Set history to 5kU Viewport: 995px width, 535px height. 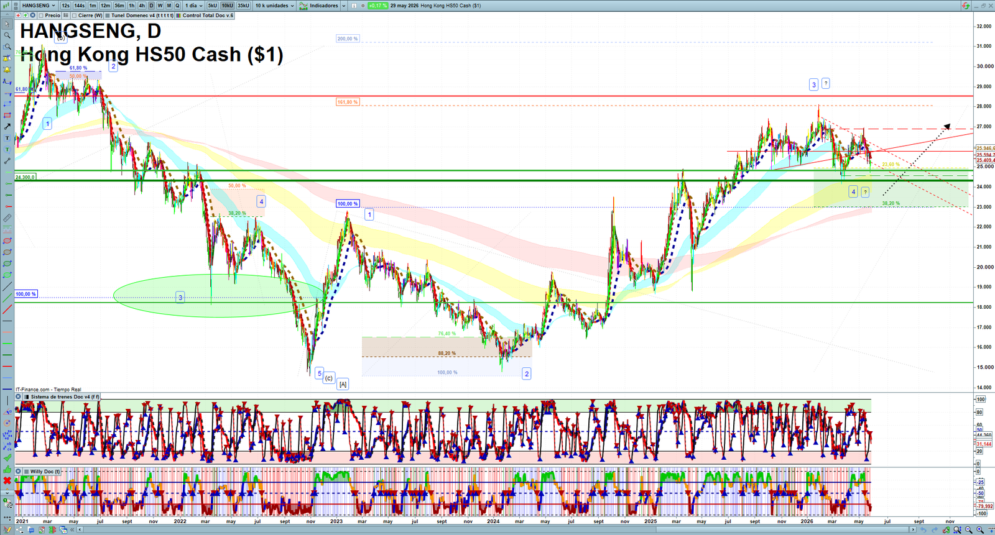(212, 6)
